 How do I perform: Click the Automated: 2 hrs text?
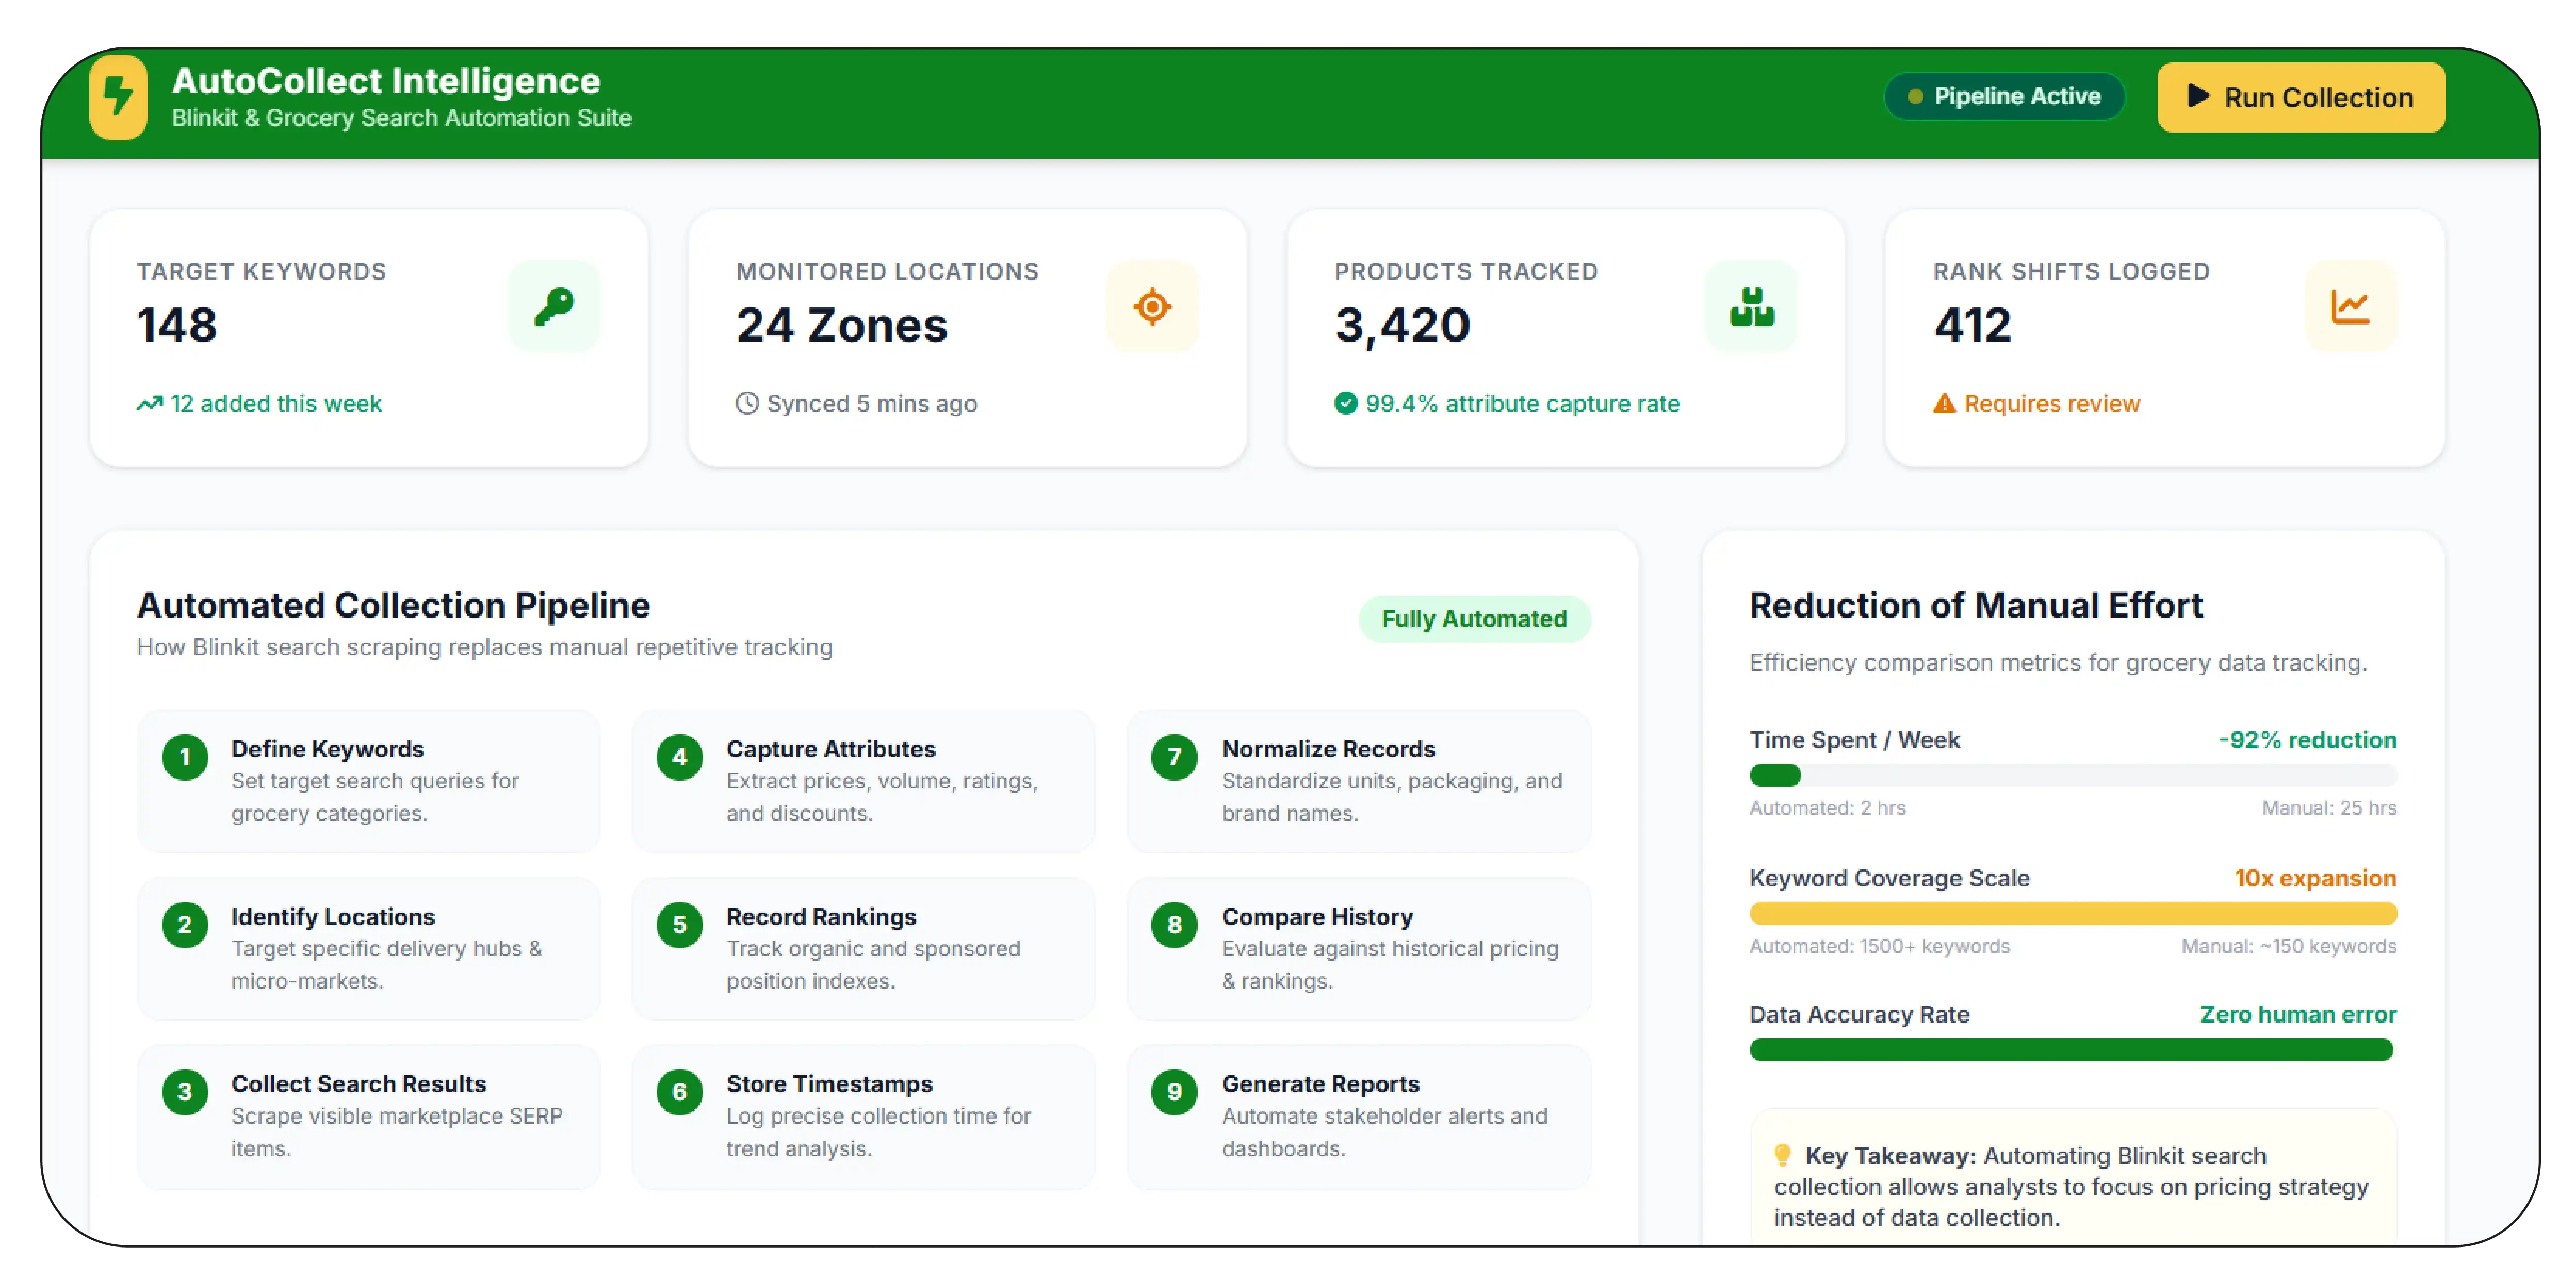pos(1827,808)
